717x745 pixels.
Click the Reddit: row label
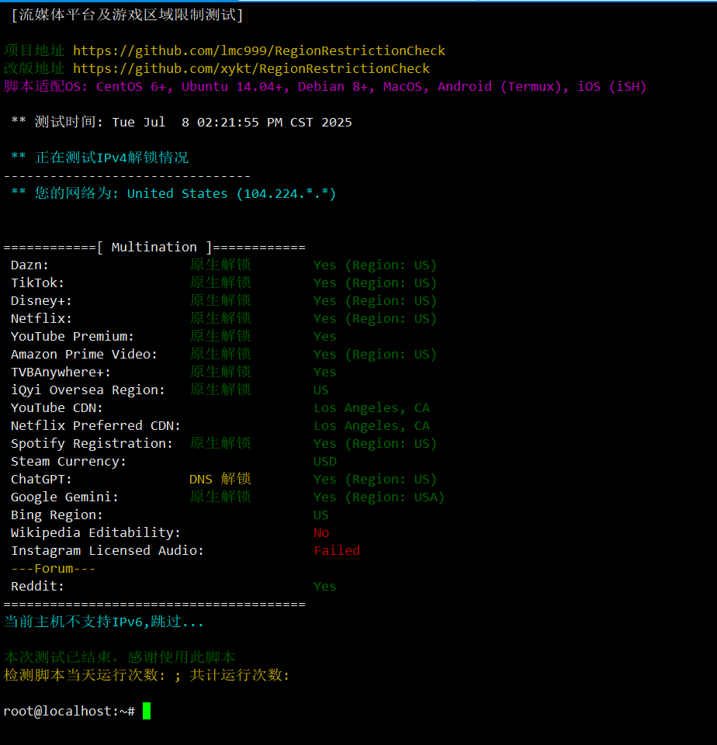click(37, 587)
